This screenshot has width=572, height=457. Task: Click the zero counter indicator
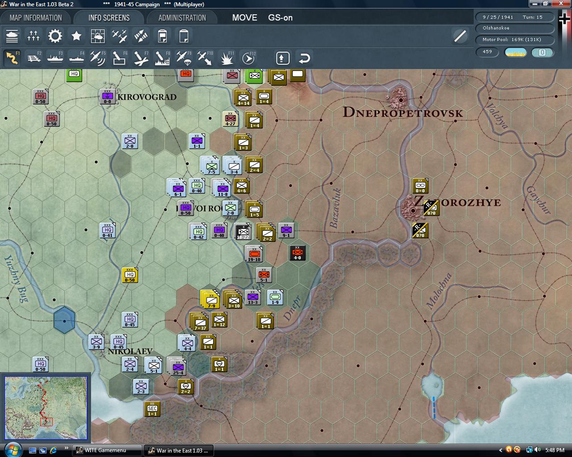pyautogui.click(x=542, y=52)
